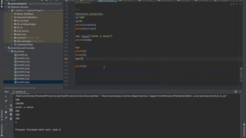Click the '#datatype conversion' comment line

coord(89,14)
